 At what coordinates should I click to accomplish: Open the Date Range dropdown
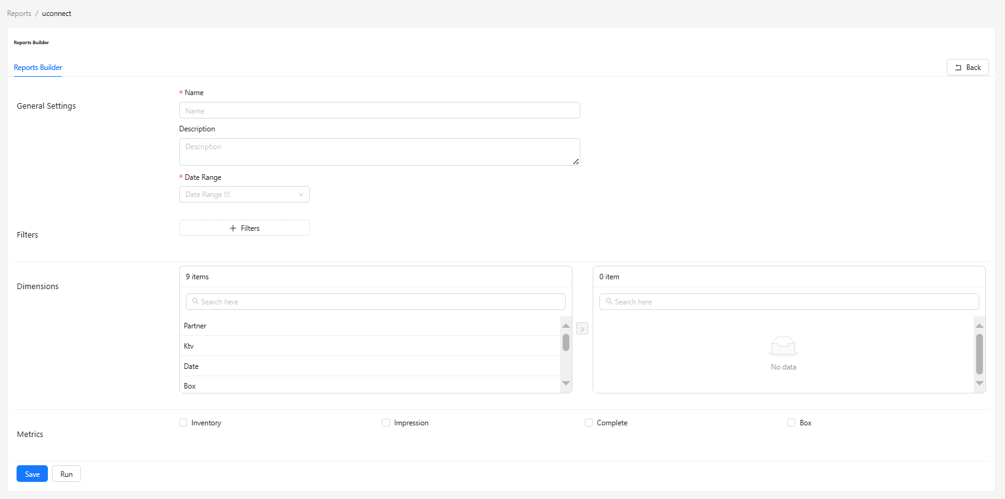click(244, 195)
